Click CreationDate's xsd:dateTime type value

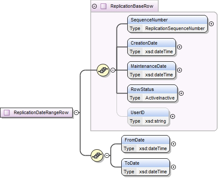point(159,51)
